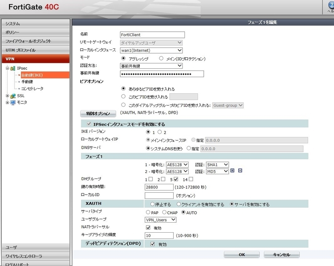Screen dimensions: 334x266
Task: Select PAP server type radio
Action: pos(148,212)
